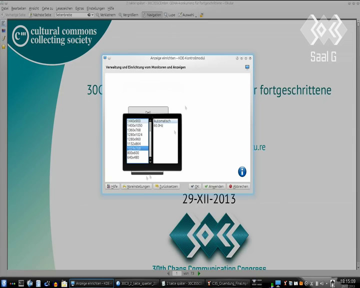The image size is (360, 288).
Task: Click the virtual desktop pager
Action: coord(256,283)
